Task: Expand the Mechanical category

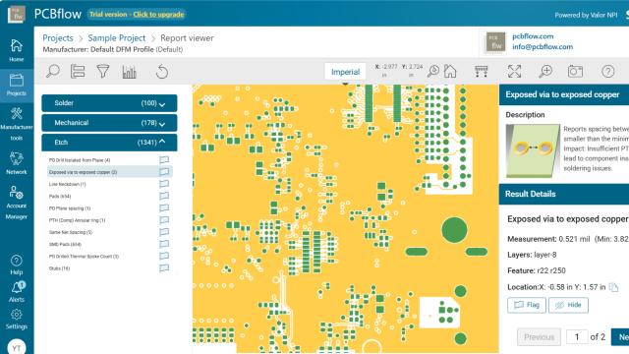Action: click(x=109, y=123)
